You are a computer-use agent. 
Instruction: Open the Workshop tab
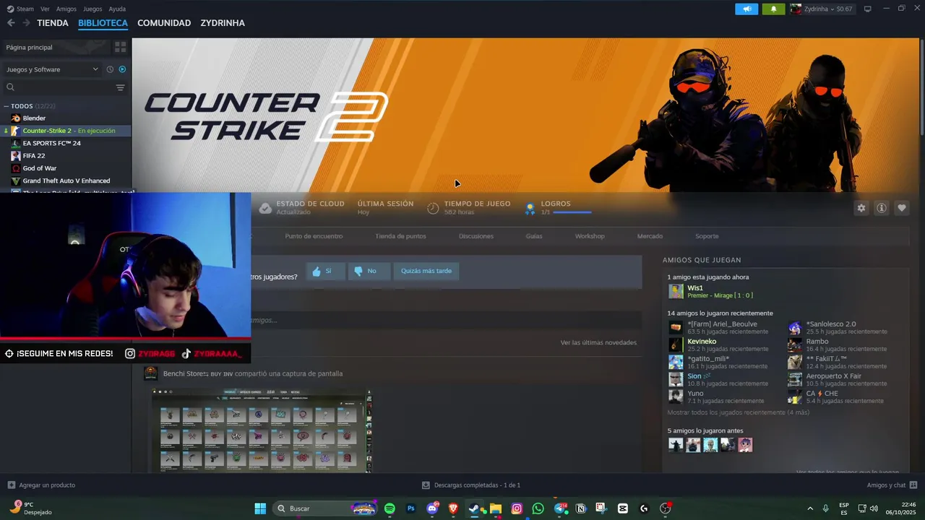pos(590,236)
